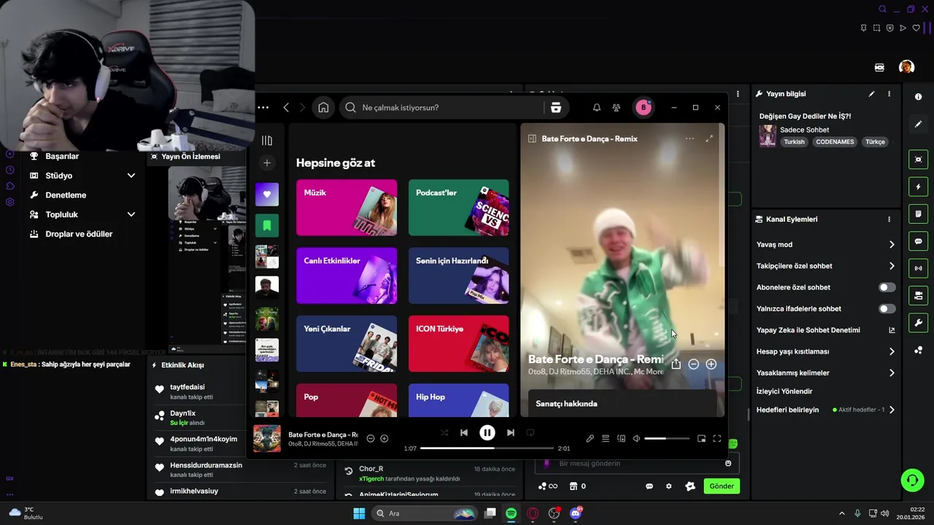Seek in the Spotify song progress bar
This screenshot has height=525, width=934.
click(487, 448)
